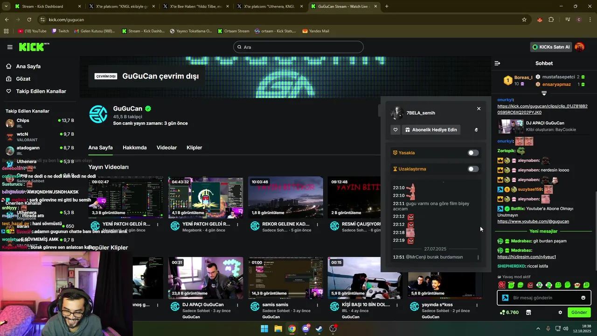Click the Yeni mesajlar new messages divider
The width and height of the screenshot is (597, 336).
[x=543, y=231]
